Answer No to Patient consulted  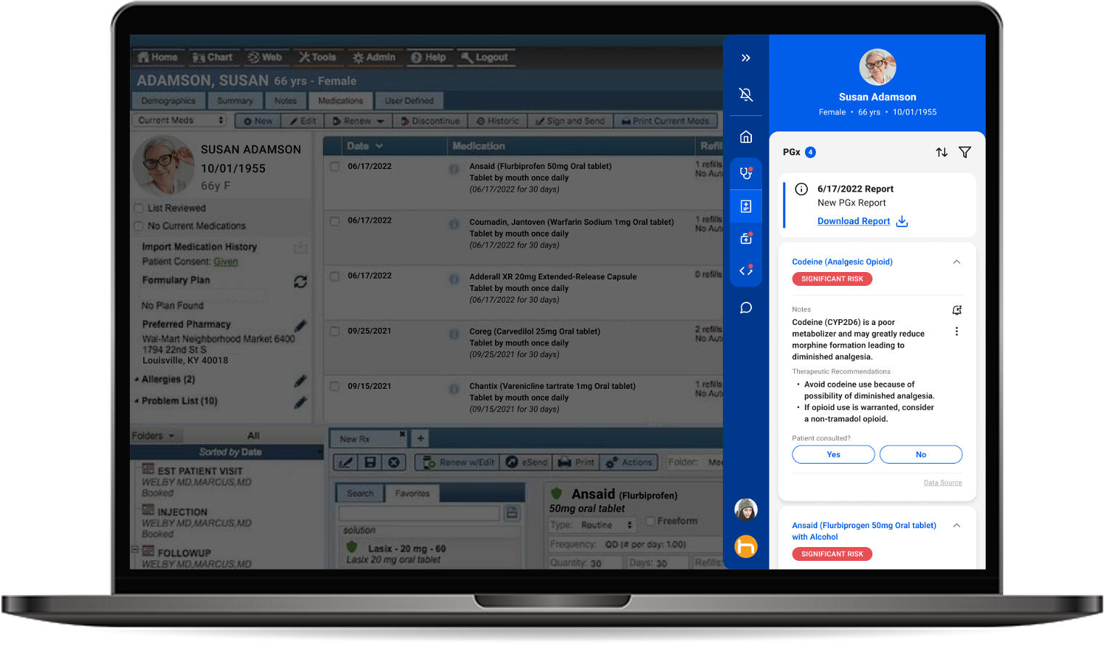(x=921, y=455)
